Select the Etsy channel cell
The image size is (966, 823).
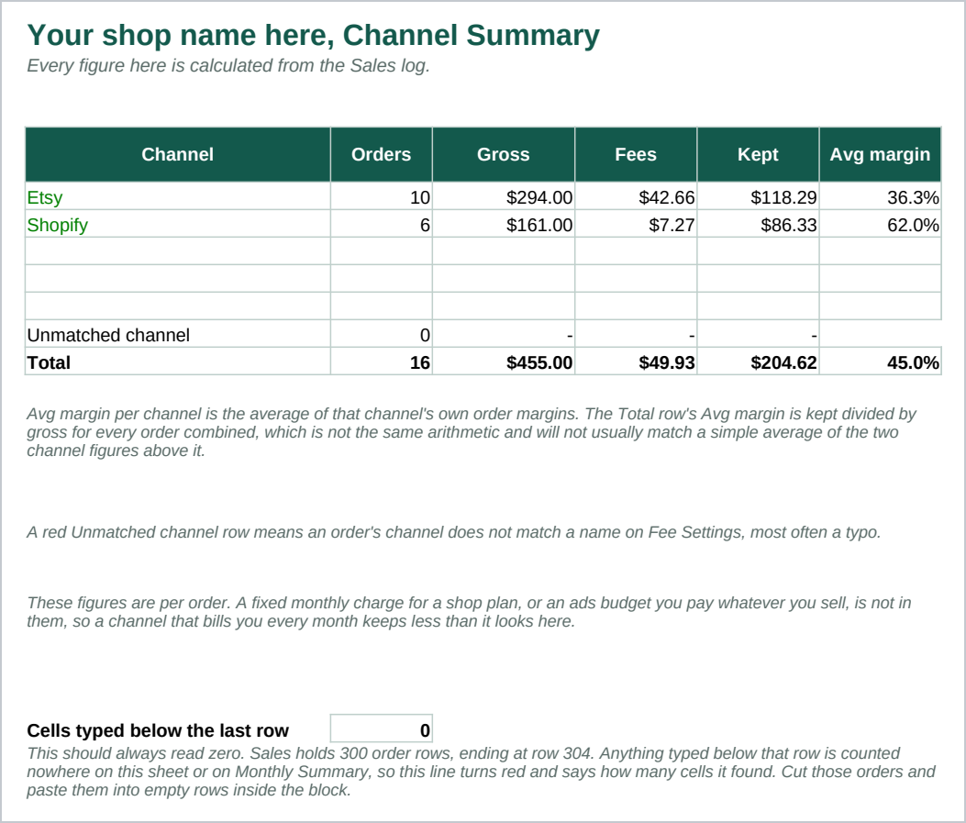(x=177, y=197)
